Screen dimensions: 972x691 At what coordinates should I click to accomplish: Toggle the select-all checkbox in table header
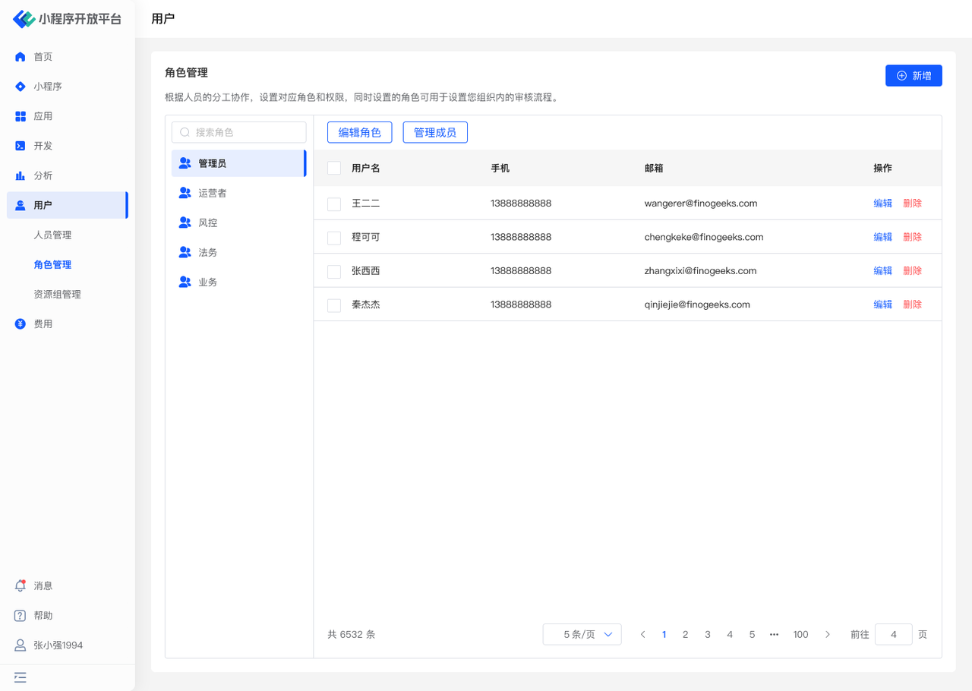pyautogui.click(x=334, y=168)
